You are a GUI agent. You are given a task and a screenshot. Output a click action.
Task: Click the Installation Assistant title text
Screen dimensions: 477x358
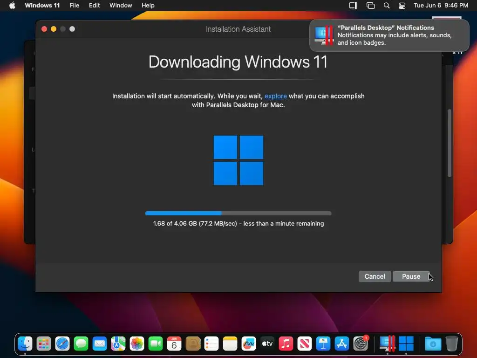pos(238,29)
